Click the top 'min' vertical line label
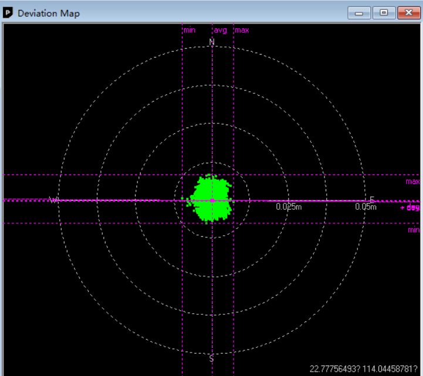Viewport: 423px width, 376px height. pyautogui.click(x=189, y=30)
